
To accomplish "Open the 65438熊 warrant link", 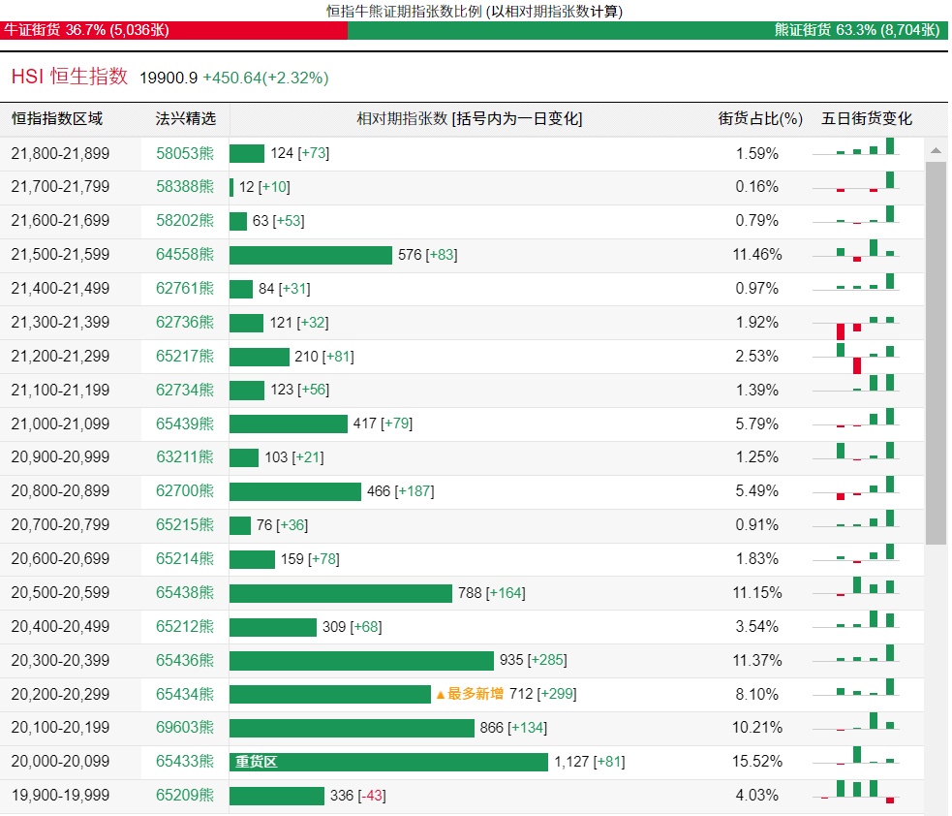I will tap(185, 593).
